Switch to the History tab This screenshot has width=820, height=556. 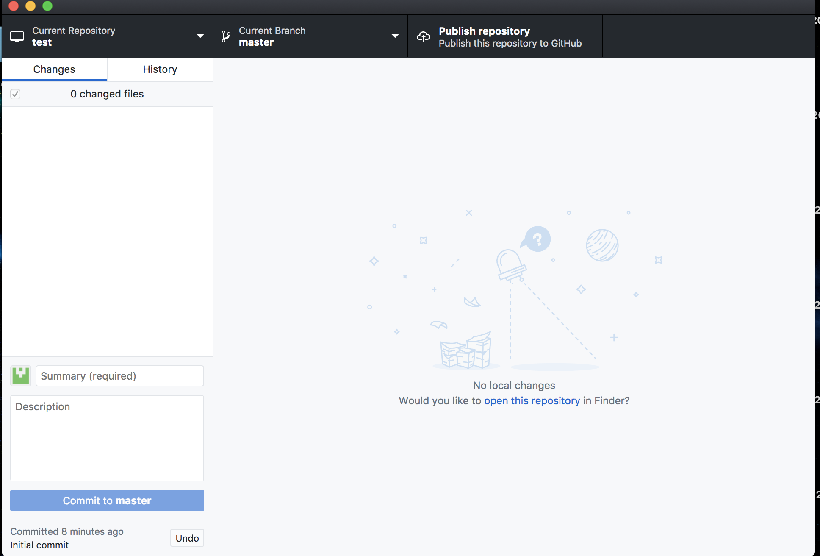(160, 69)
